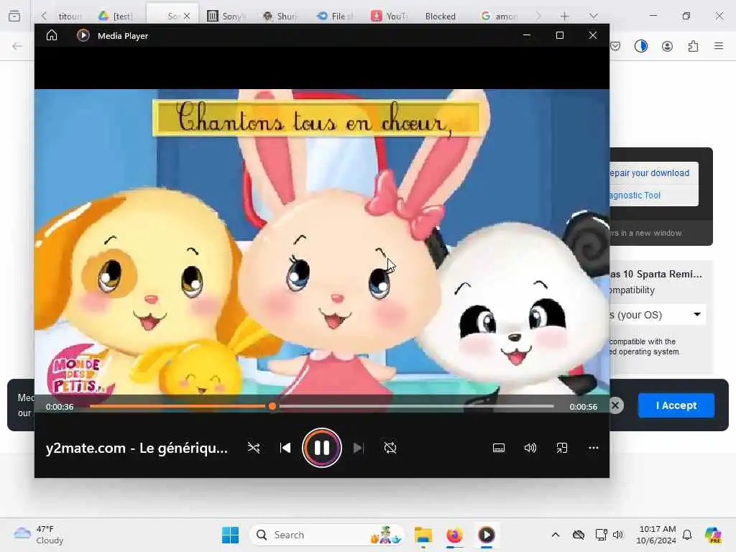Switch to the [test] browser tab
Viewport: 736px width, 552px height.
coord(116,17)
